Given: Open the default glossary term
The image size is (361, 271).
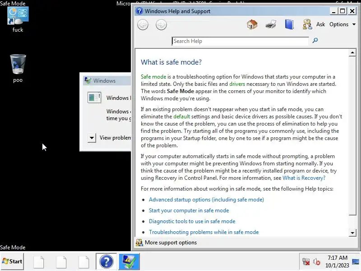Looking at the screenshot, I should point(182,117).
